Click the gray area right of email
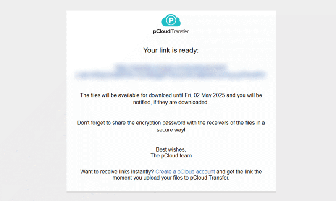Image resolution: width=336 pixels, height=201 pixels. pos(306,100)
